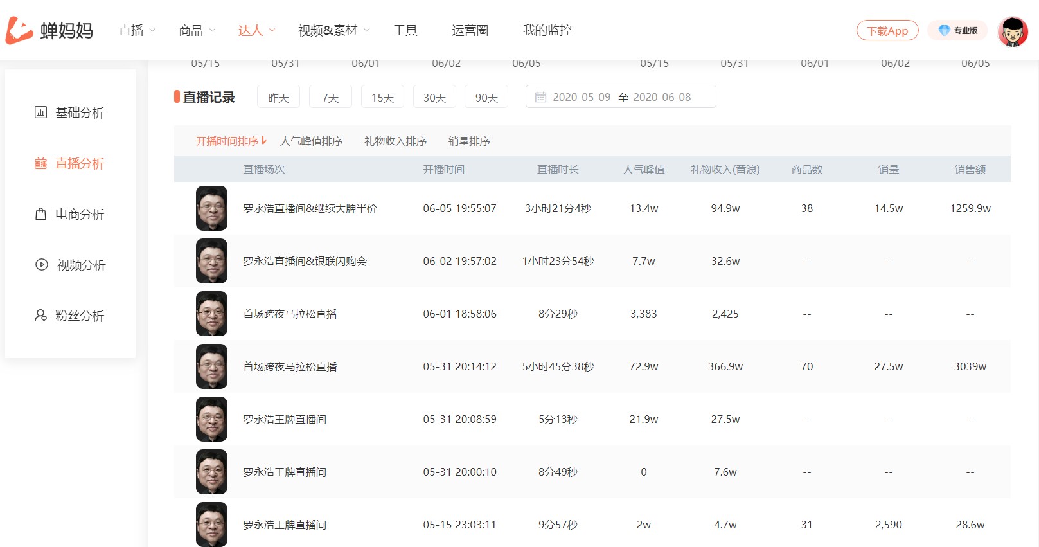Viewport: 1039px width, 547px height.
Task: Open 罗永浩王牌直播间 started 05-15 23:03:11
Action: 285,525
